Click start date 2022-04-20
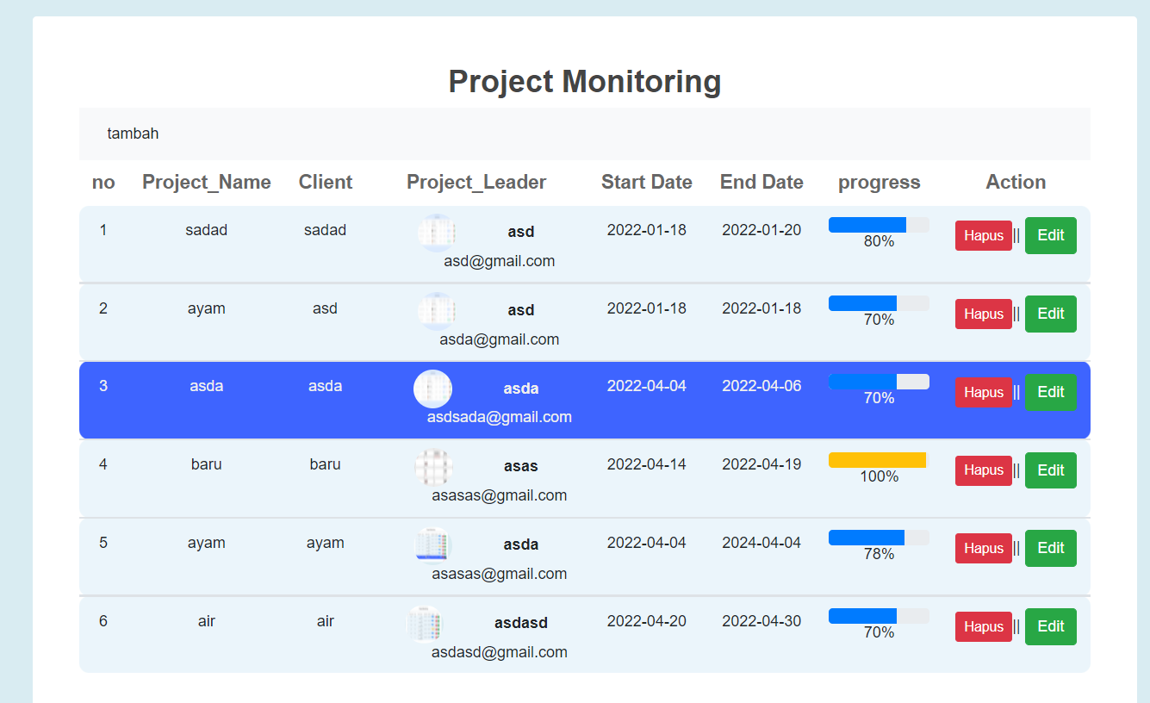Viewport: 1150px width, 703px height. pyautogui.click(x=647, y=621)
